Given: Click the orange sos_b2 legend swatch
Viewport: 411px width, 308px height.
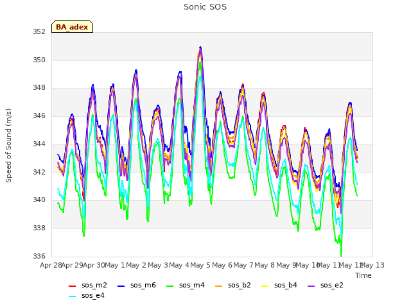Looking at the screenshot, I should [x=218, y=286].
